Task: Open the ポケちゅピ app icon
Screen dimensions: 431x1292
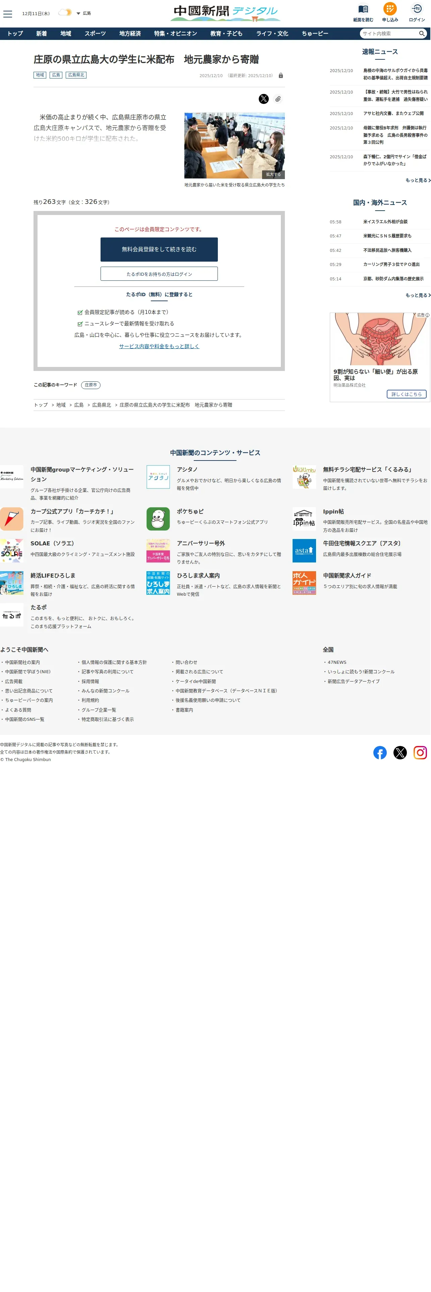Action: click(x=158, y=519)
